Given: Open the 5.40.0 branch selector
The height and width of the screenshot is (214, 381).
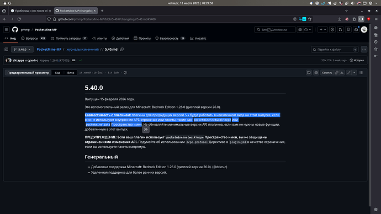Looking at the screenshot, I should pyautogui.click(x=22, y=50).
